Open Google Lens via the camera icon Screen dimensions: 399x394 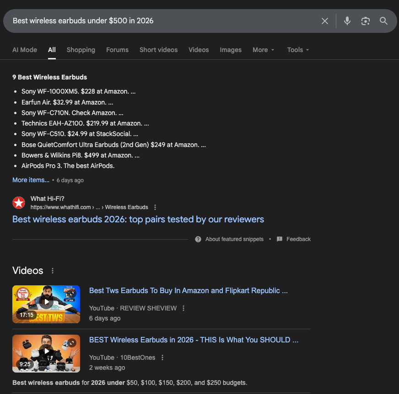(366, 21)
